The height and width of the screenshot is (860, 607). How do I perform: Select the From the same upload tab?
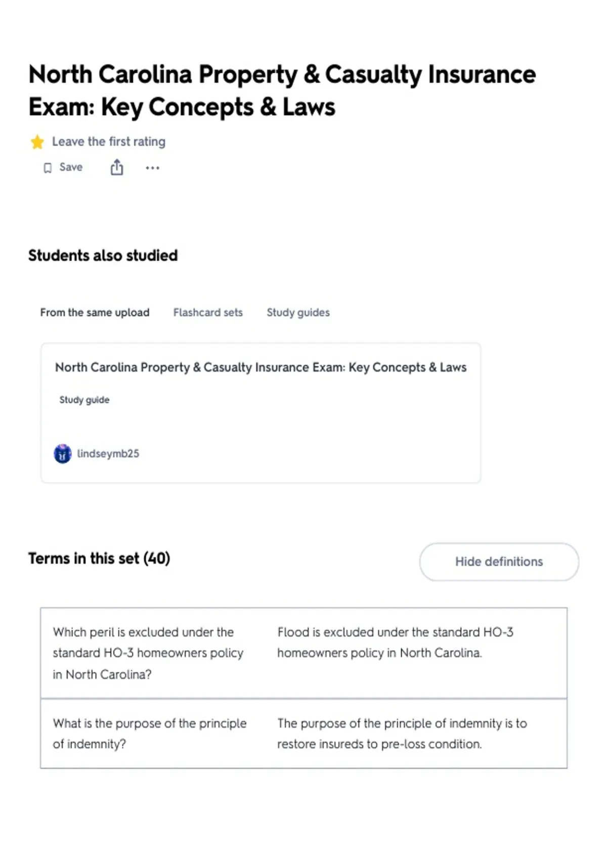pyautogui.click(x=95, y=313)
